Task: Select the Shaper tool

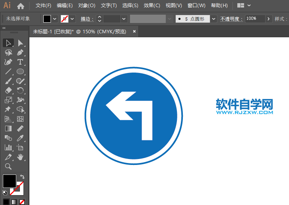Action: [20, 81]
